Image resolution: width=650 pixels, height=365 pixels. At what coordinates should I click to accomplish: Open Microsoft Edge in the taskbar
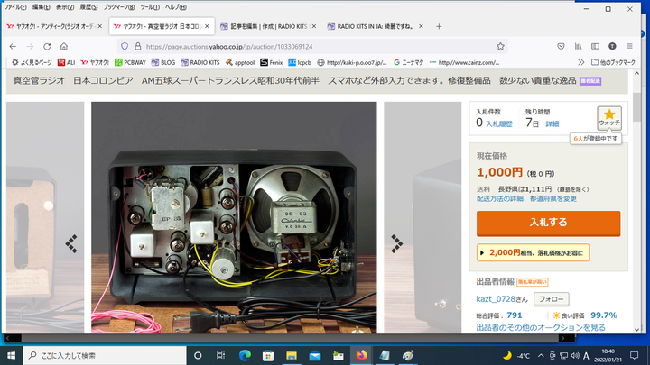click(x=245, y=355)
